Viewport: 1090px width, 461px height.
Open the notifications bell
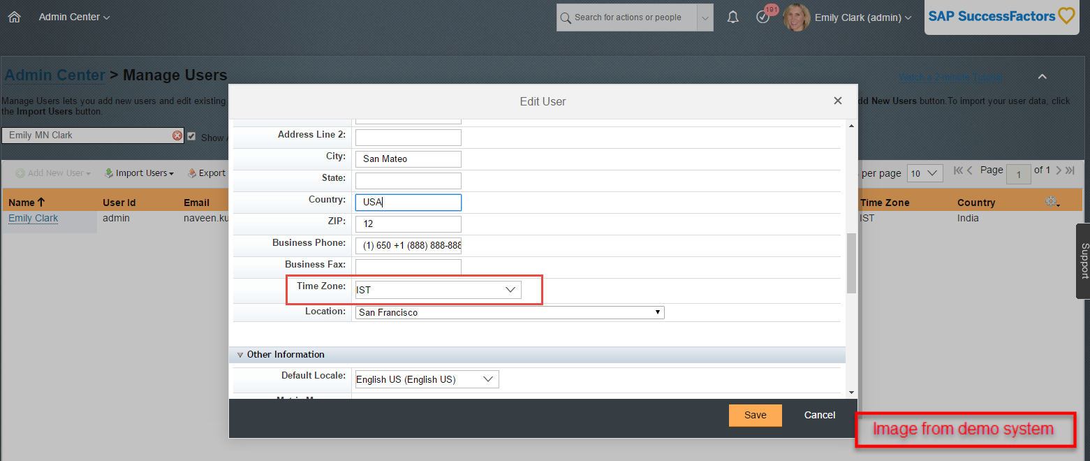(732, 17)
